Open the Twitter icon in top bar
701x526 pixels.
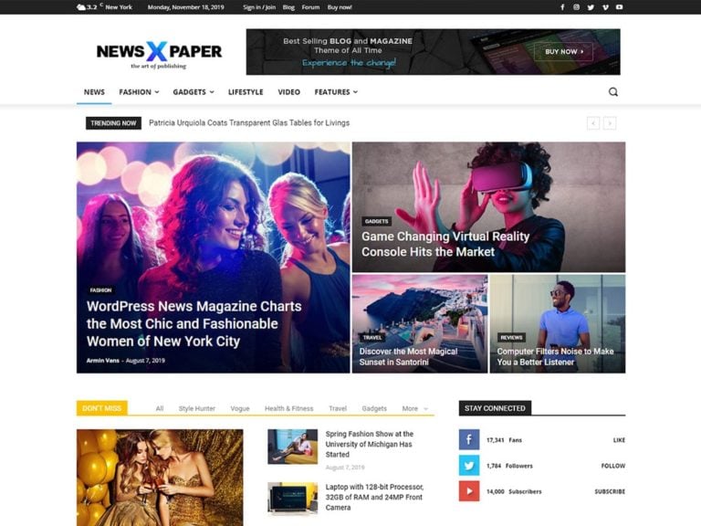click(x=591, y=7)
